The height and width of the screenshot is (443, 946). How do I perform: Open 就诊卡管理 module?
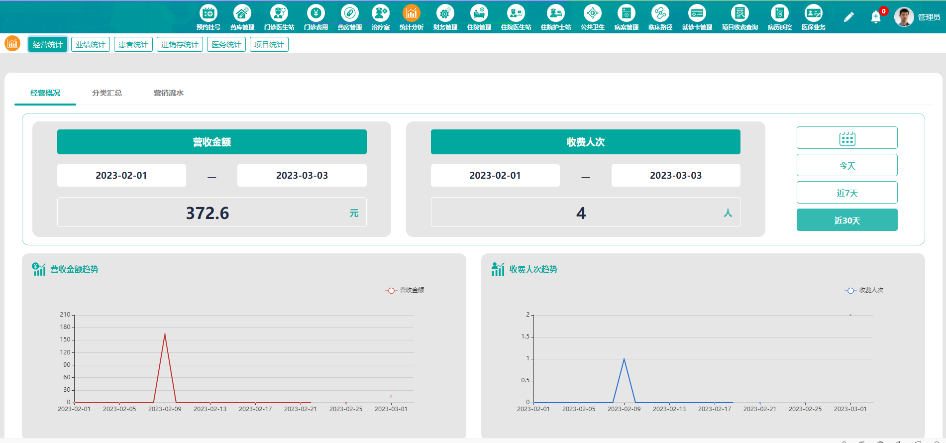click(697, 17)
